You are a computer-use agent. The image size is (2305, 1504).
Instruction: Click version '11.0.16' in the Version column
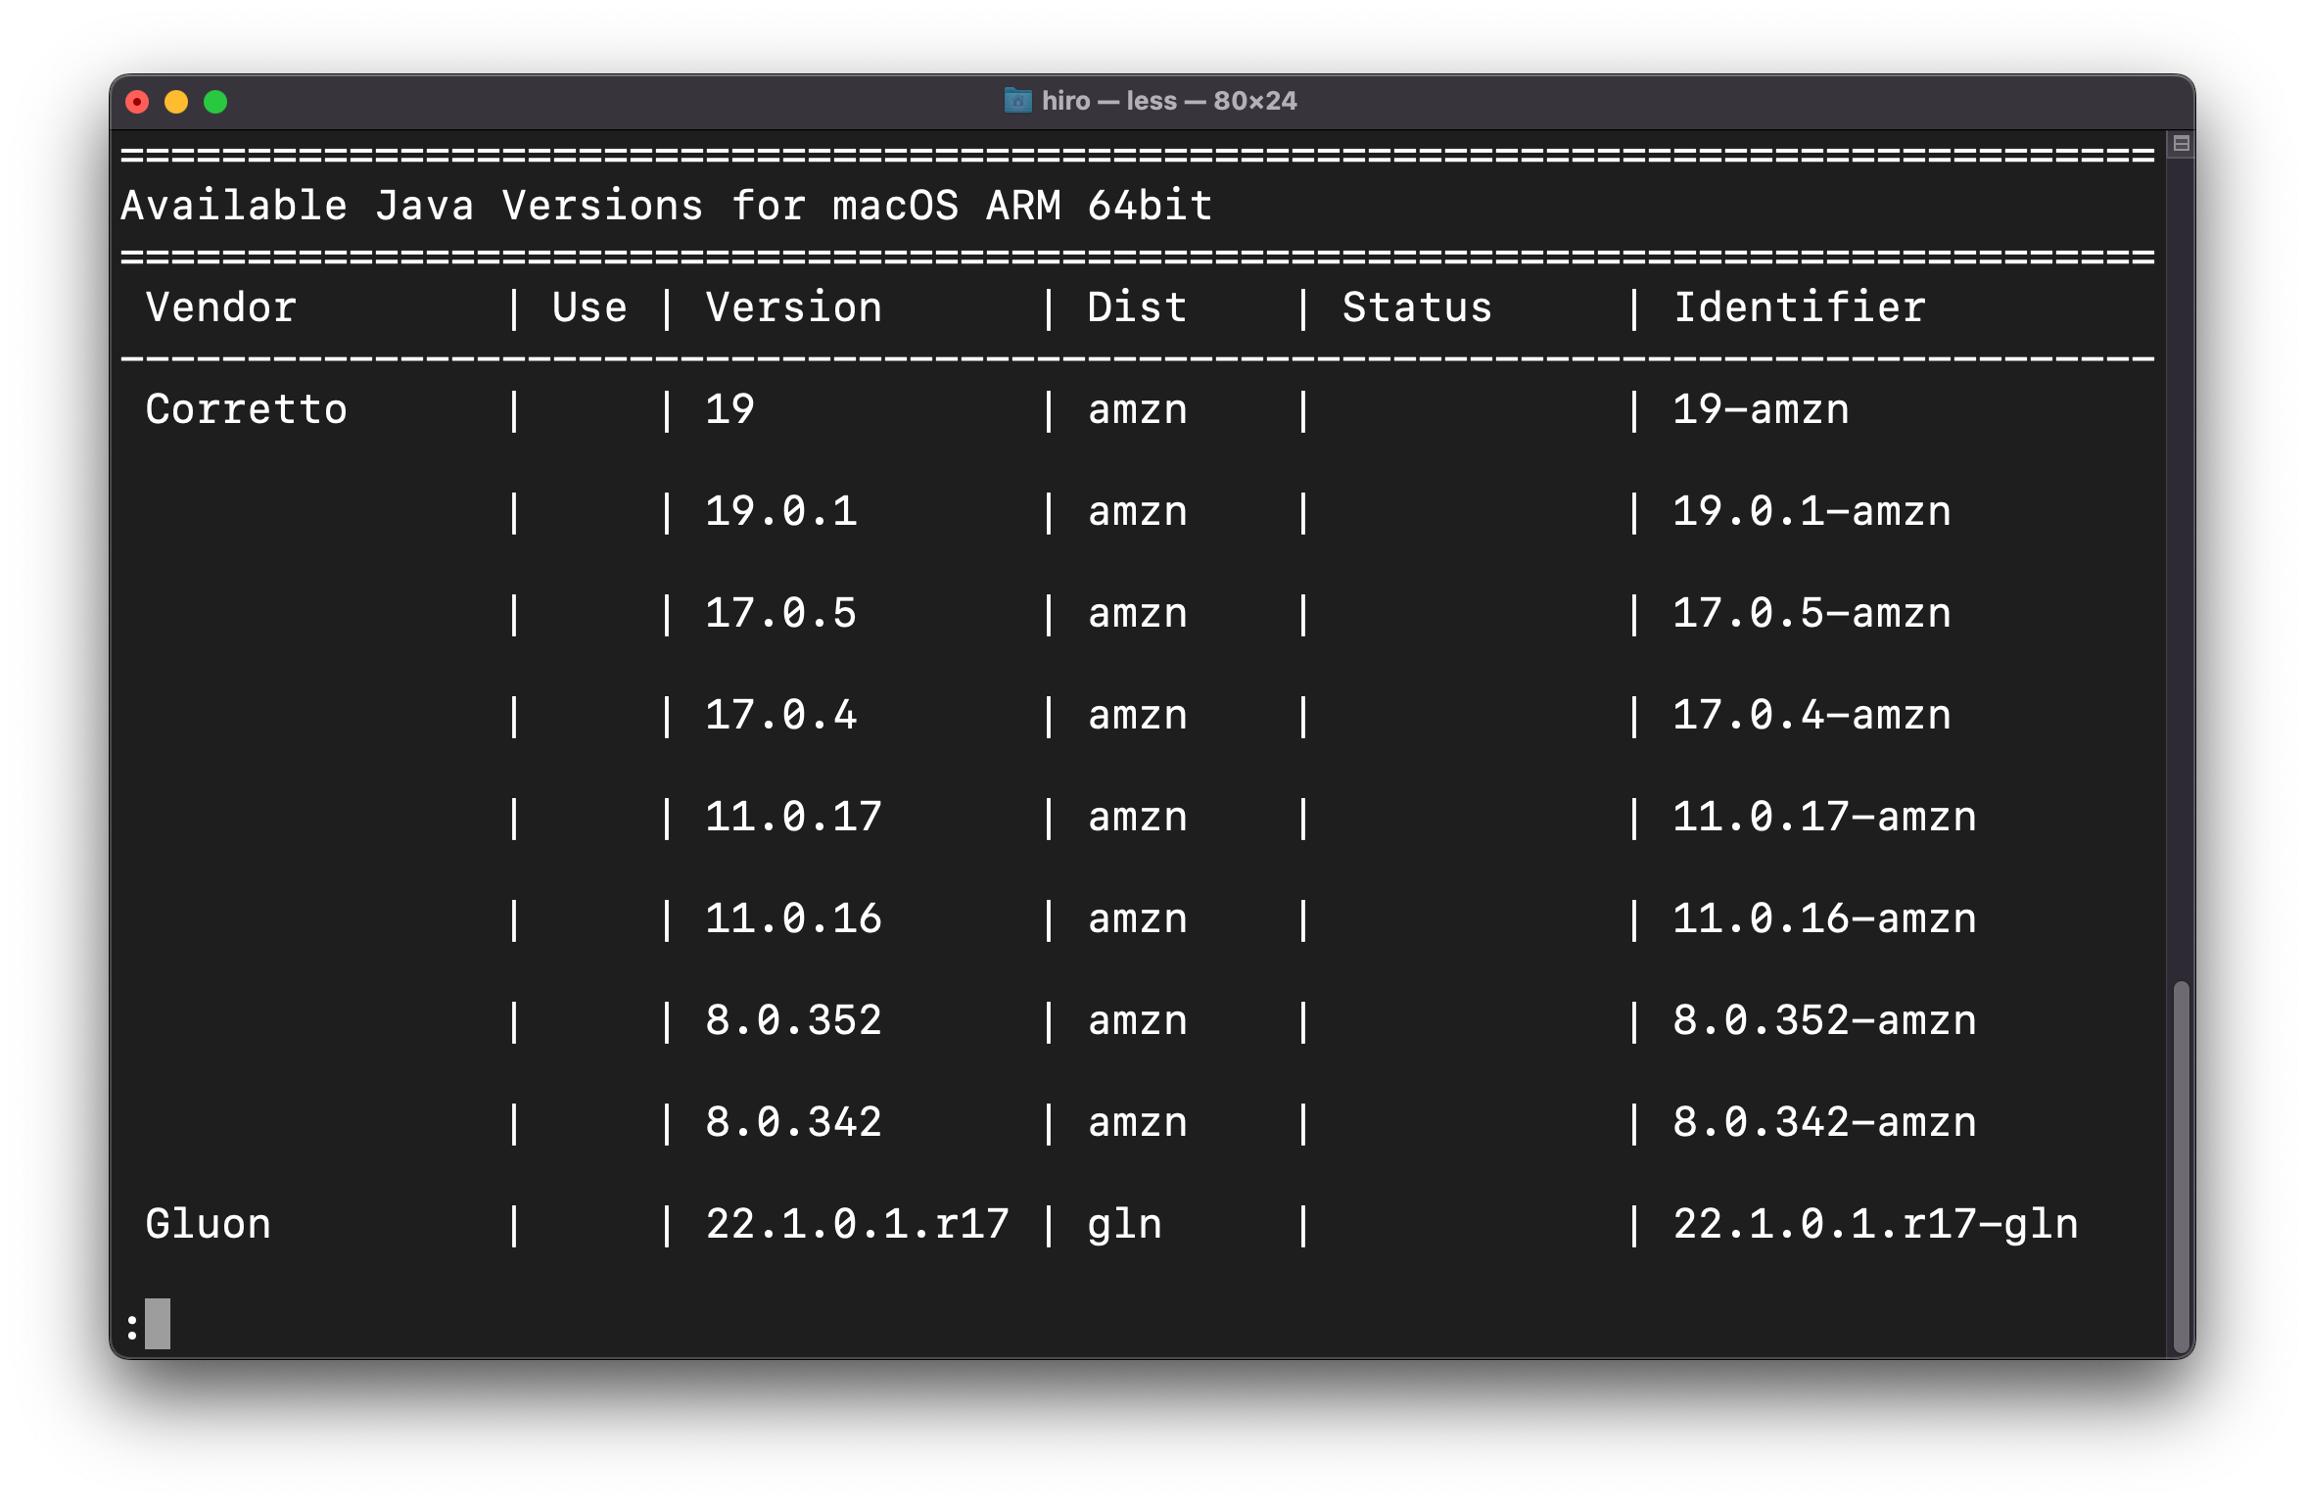794,918
